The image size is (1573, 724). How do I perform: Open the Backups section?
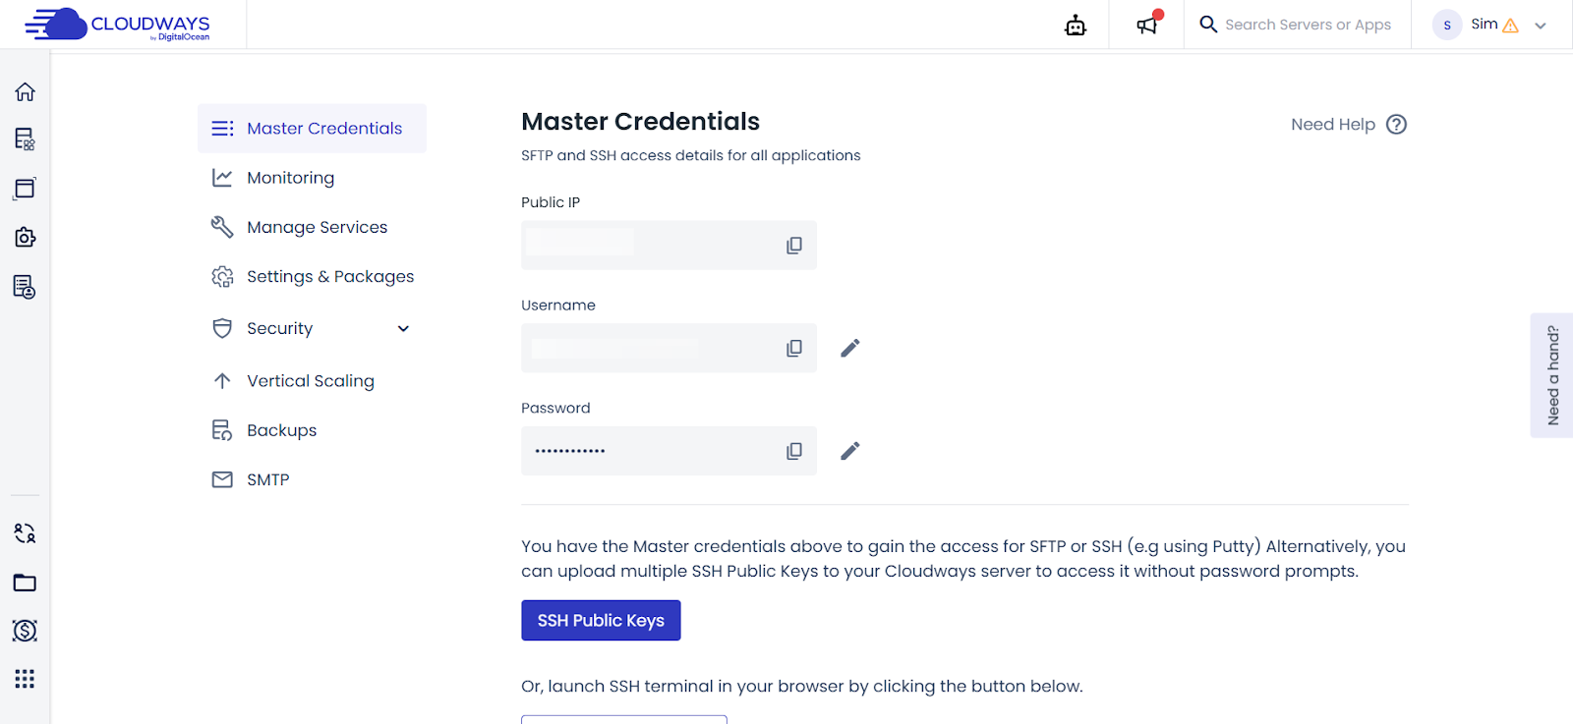281,430
